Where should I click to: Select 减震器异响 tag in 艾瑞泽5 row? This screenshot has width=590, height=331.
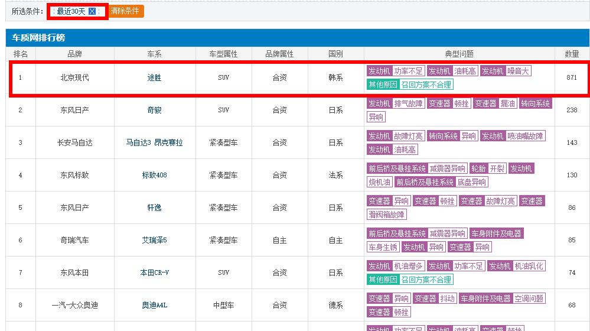(x=418, y=233)
